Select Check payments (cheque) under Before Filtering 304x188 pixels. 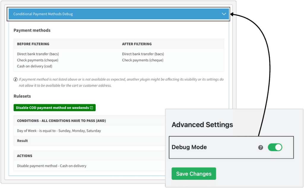(38, 60)
